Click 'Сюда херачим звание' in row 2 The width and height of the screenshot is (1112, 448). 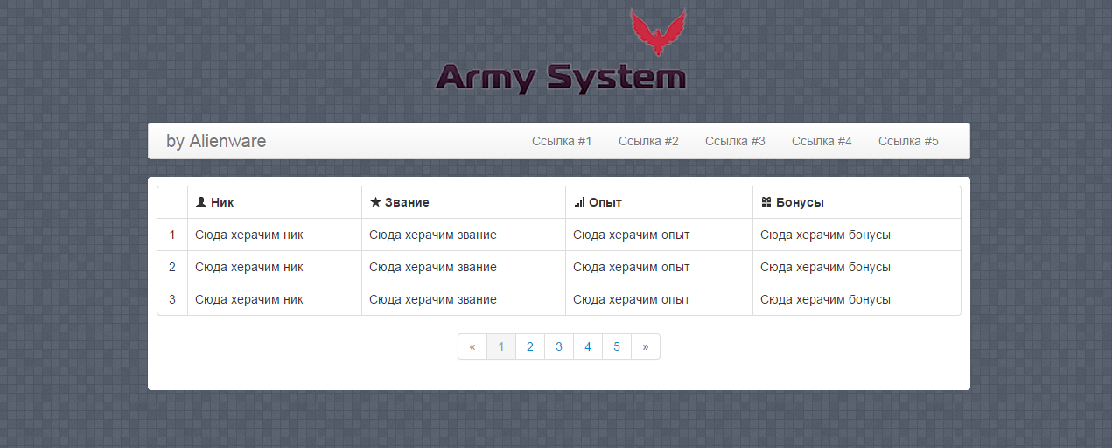(x=433, y=267)
